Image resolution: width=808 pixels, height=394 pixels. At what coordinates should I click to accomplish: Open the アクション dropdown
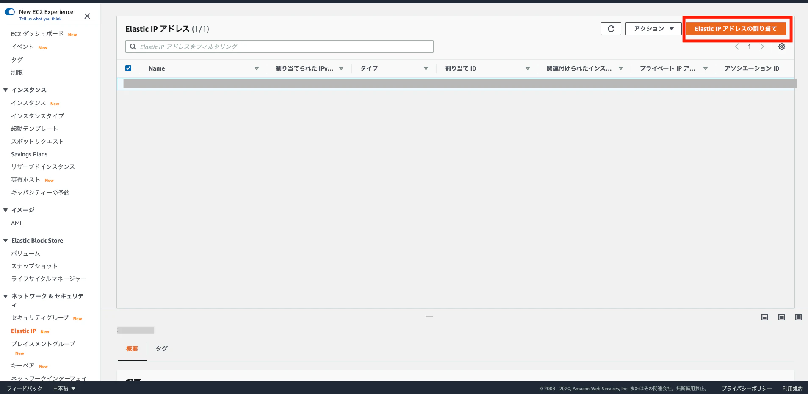coord(653,29)
